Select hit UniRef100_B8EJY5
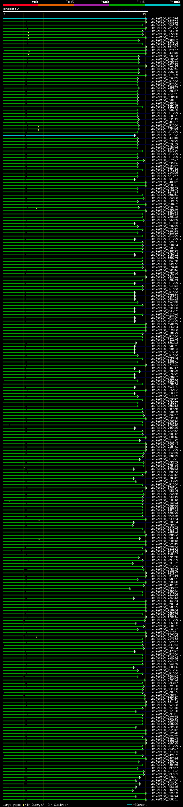Screen dimensions: 183x807 tap(164, 106)
